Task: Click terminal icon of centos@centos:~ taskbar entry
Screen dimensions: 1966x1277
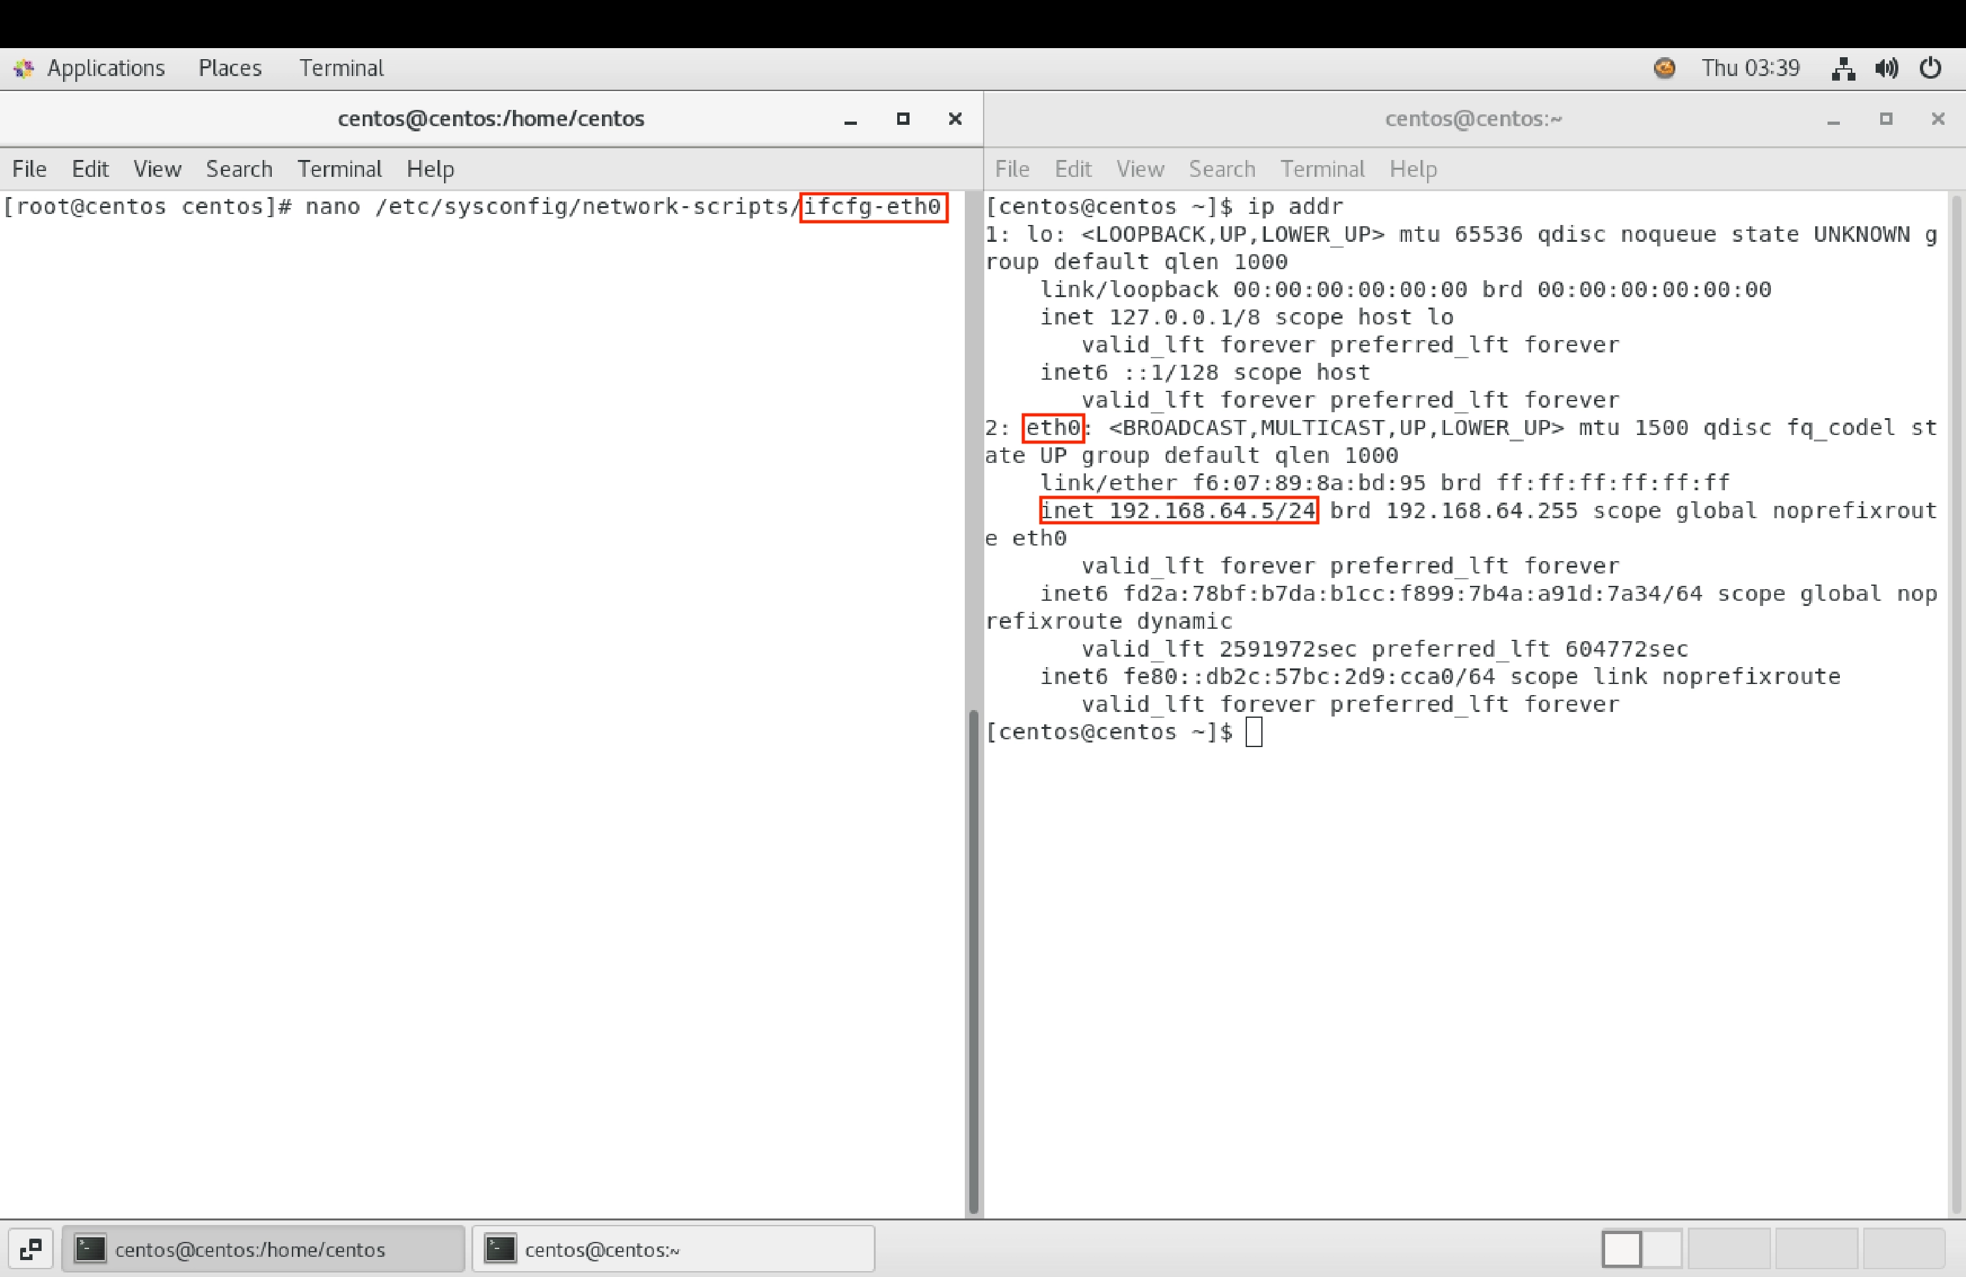Action: 500,1249
